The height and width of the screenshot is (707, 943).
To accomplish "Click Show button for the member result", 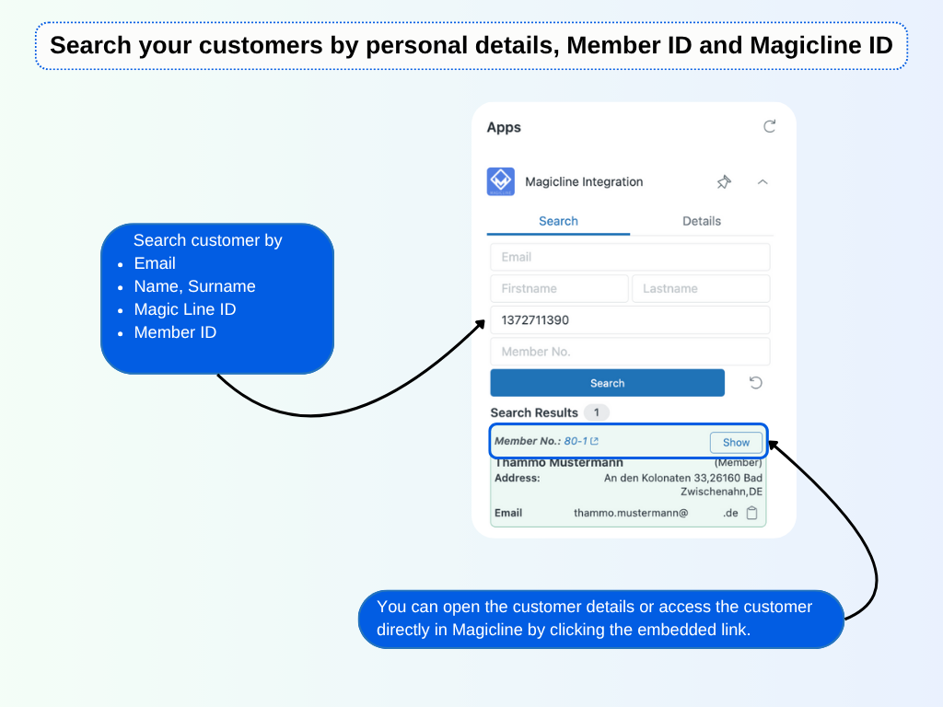I will tap(736, 442).
